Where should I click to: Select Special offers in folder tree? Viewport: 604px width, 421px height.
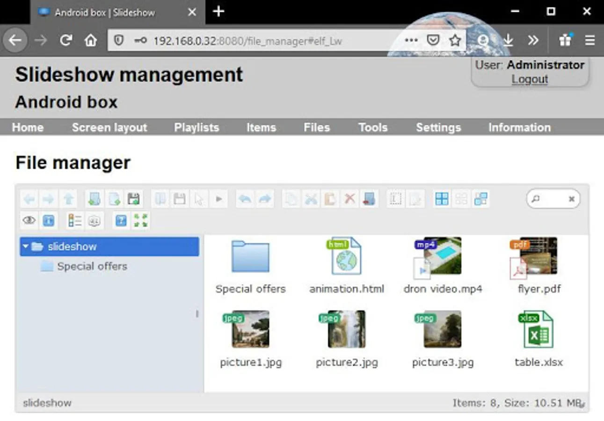click(x=92, y=267)
